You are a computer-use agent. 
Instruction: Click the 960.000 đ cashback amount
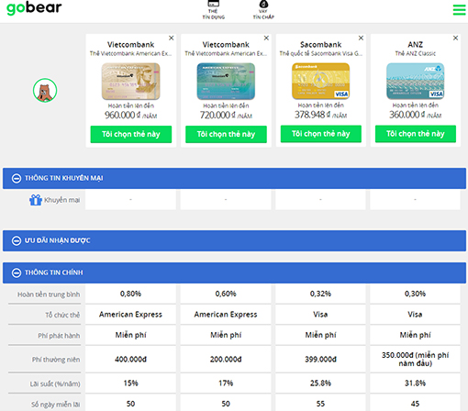pyautogui.click(x=131, y=116)
